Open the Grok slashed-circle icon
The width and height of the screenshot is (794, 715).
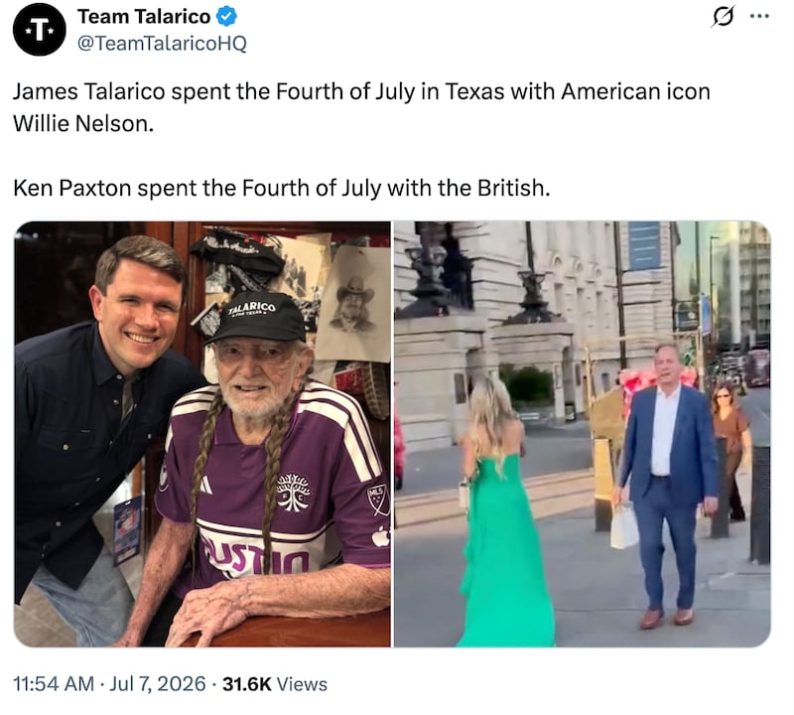pos(723,17)
